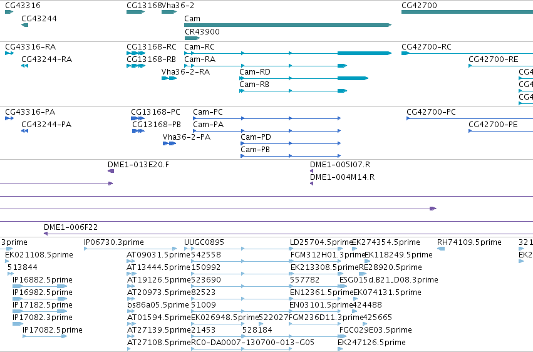
Task: Click the DME1-005I07.R clone label
Action: [x=340, y=165]
